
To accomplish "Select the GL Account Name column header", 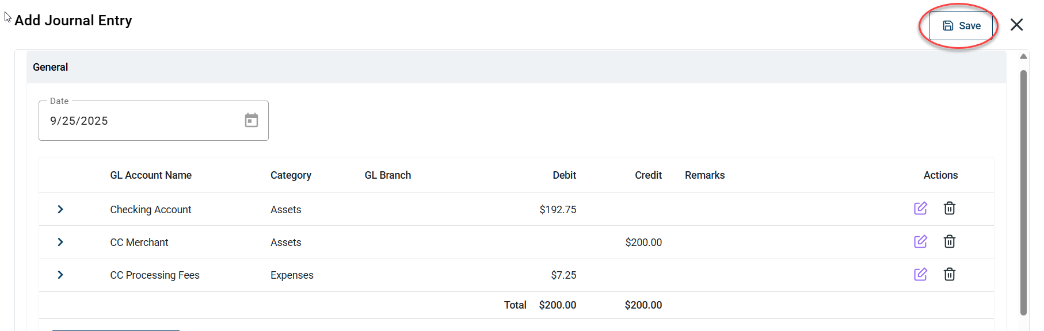I will [x=151, y=175].
